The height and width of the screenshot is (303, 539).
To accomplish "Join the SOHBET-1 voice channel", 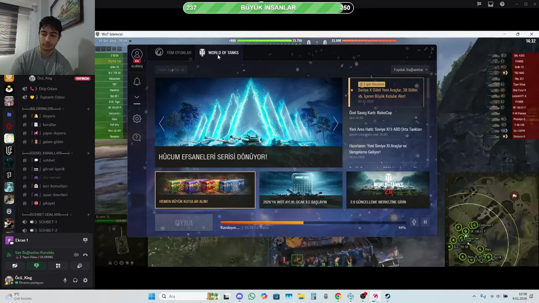I will pos(48,222).
